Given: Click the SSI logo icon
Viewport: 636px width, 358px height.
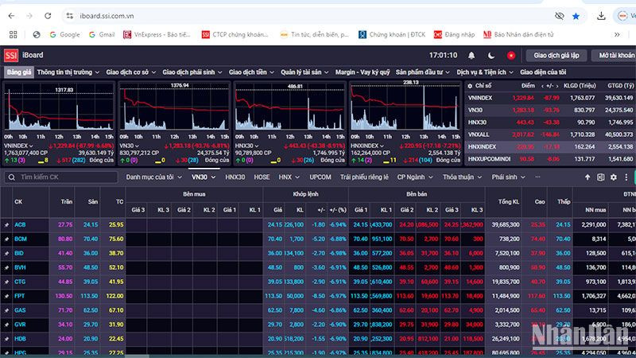Looking at the screenshot, I should click(11, 56).
